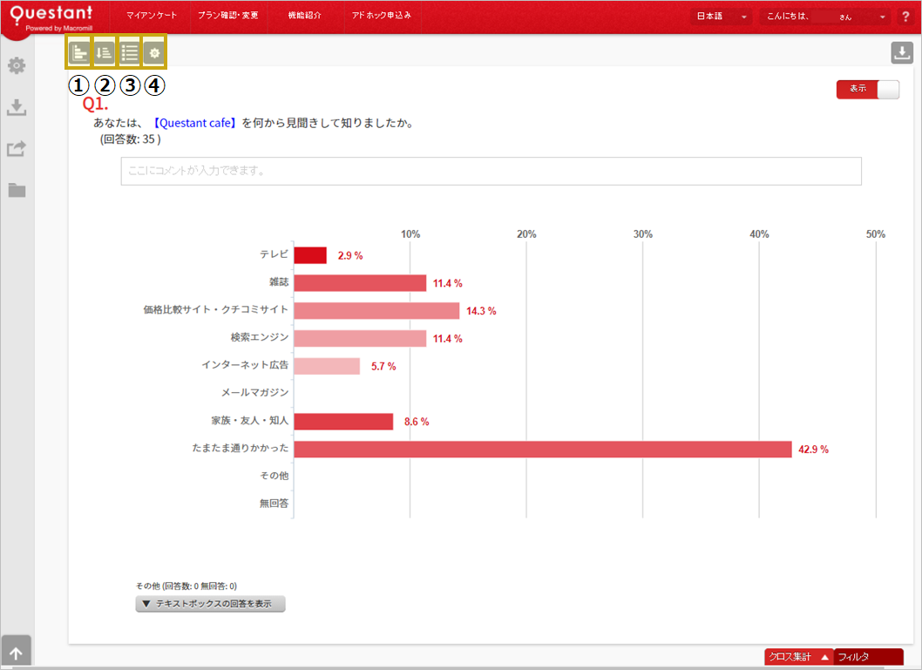Click the gray download icon at top right
This screenshot has height=670, width=922.
(901, 53)
